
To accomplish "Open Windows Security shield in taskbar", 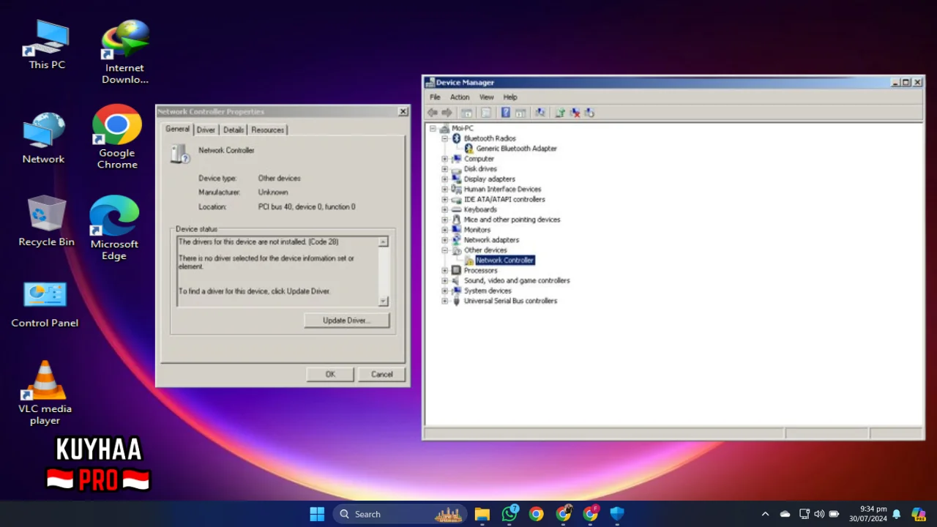I will click(617, 514).
